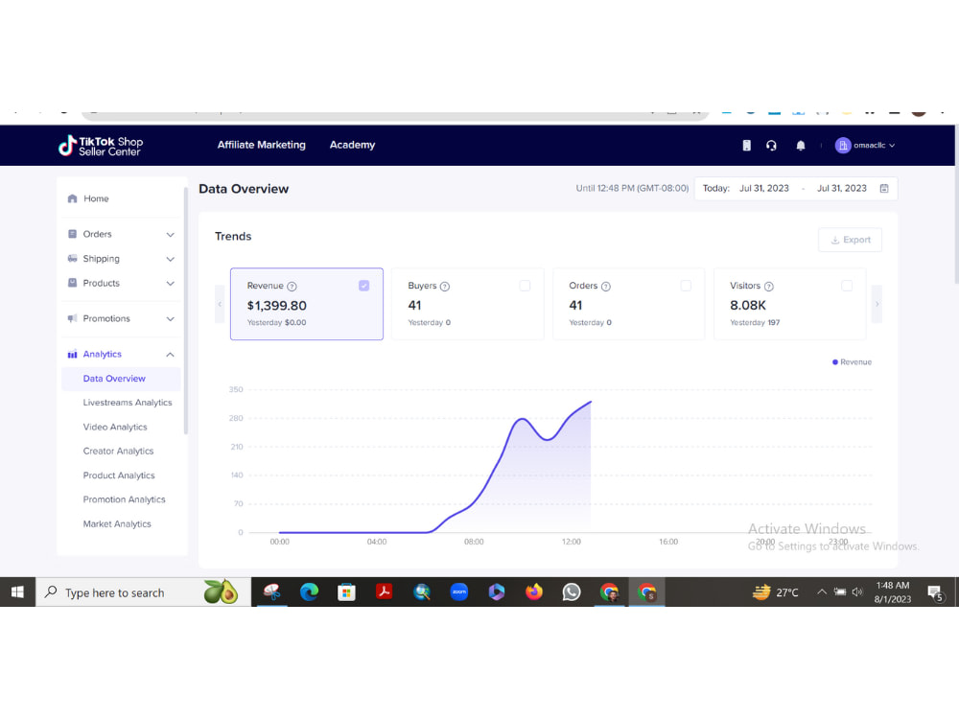The width and height of the screenshot is (959, 719).
Task: Open the notifications bell icon
Action: 801,146
